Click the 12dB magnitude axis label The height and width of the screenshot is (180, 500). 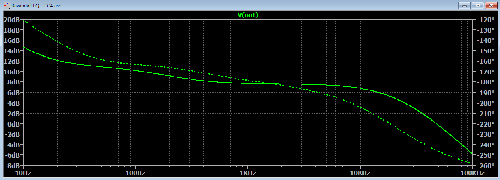(12, 61)
